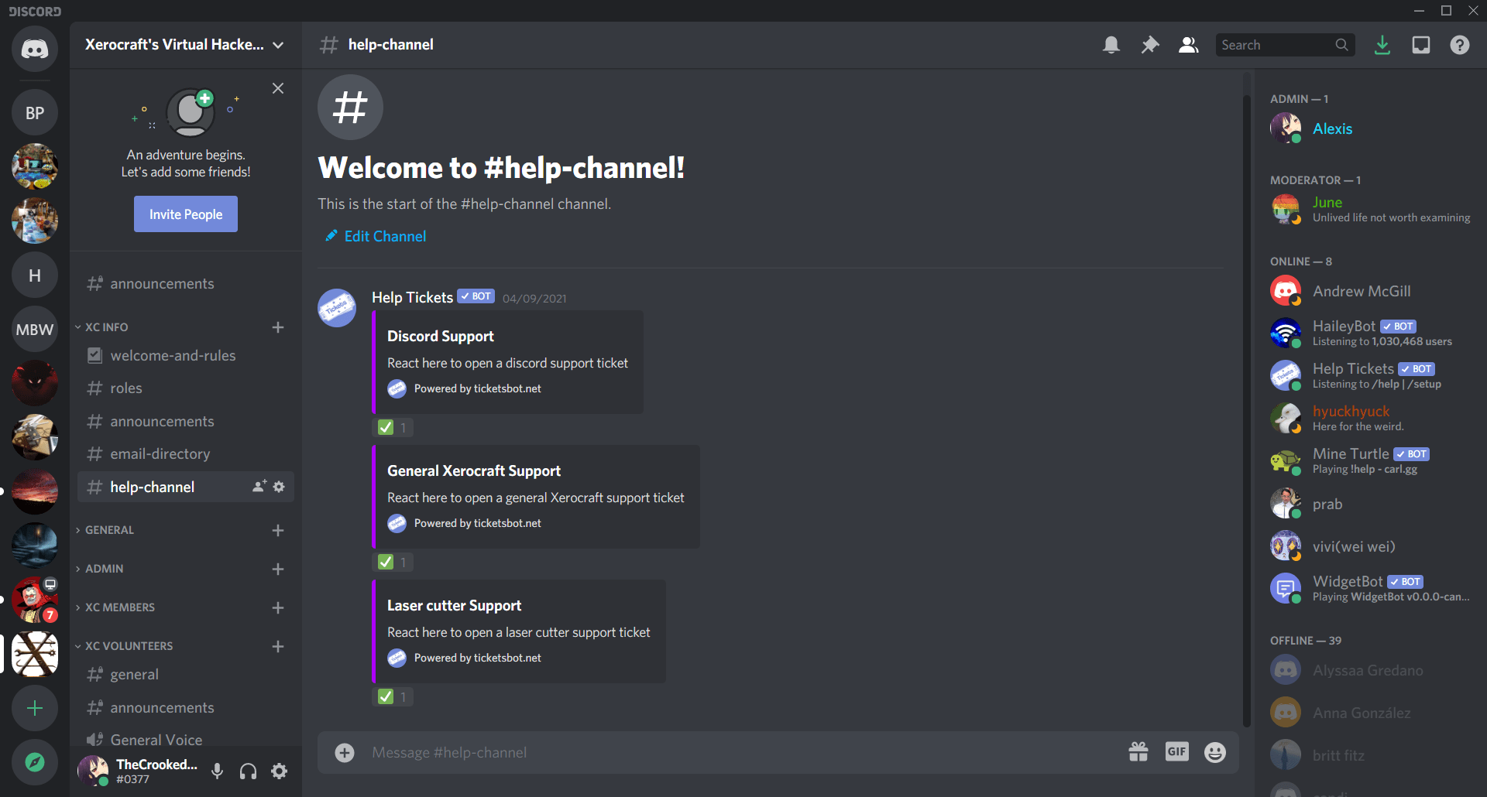The height and width of the screenshot is (797, 1487).
Task: Create channel in XC MEMBERS category
Action: (278, 607)
